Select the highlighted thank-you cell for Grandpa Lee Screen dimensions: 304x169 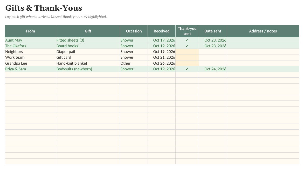pyautogui.click(x=187, y=63)
